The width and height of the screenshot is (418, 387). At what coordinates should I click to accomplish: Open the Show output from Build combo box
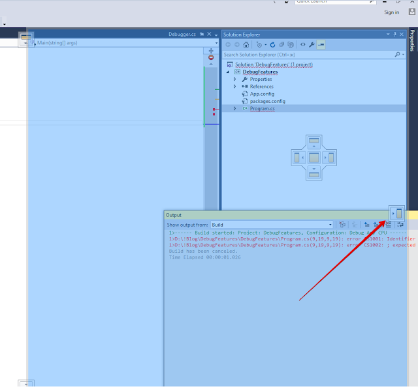(x=272, y=225)
